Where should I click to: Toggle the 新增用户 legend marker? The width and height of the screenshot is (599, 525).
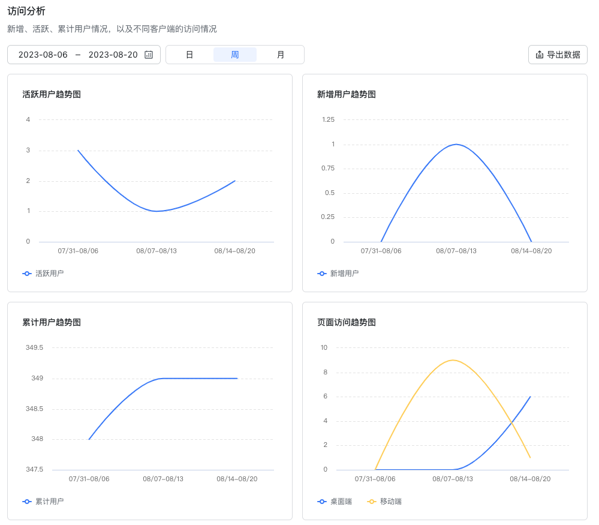pos(321,274)
